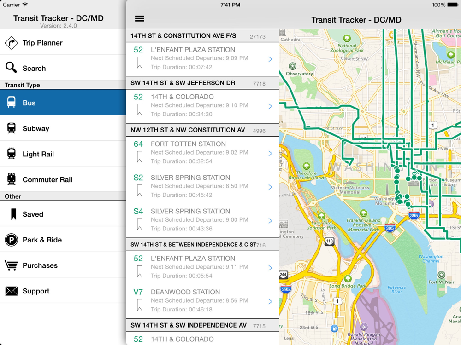Tap the Route 110 shield on map
The image size is (461, 345).
329,241
